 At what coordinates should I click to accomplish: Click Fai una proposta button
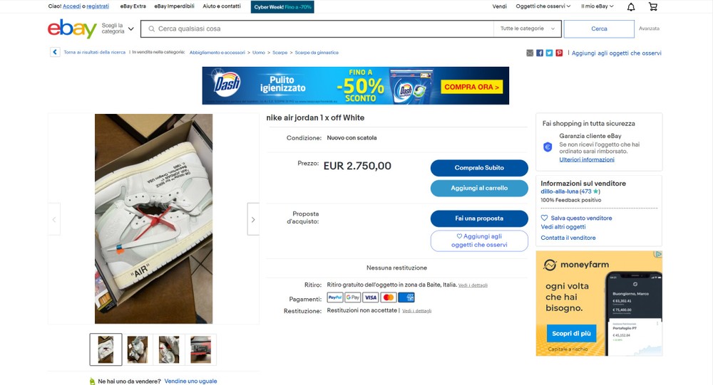point(479,218)
